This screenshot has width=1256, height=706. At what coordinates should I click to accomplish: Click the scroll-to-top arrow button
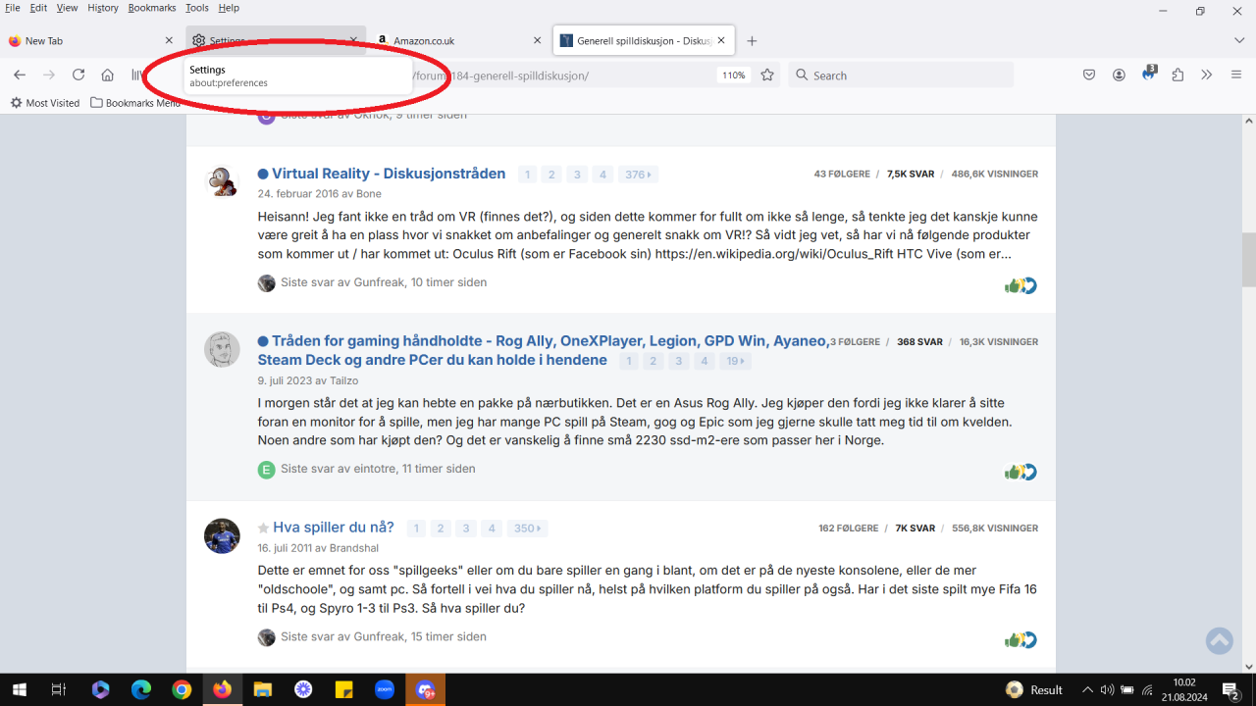[x=1219, y=640]
